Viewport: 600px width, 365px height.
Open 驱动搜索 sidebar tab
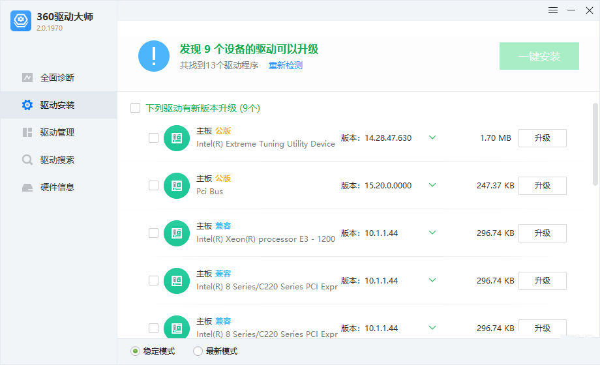click(x=59, y=160)
